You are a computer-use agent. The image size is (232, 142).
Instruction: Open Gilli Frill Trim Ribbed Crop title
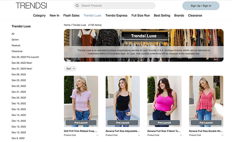(81, 131)
